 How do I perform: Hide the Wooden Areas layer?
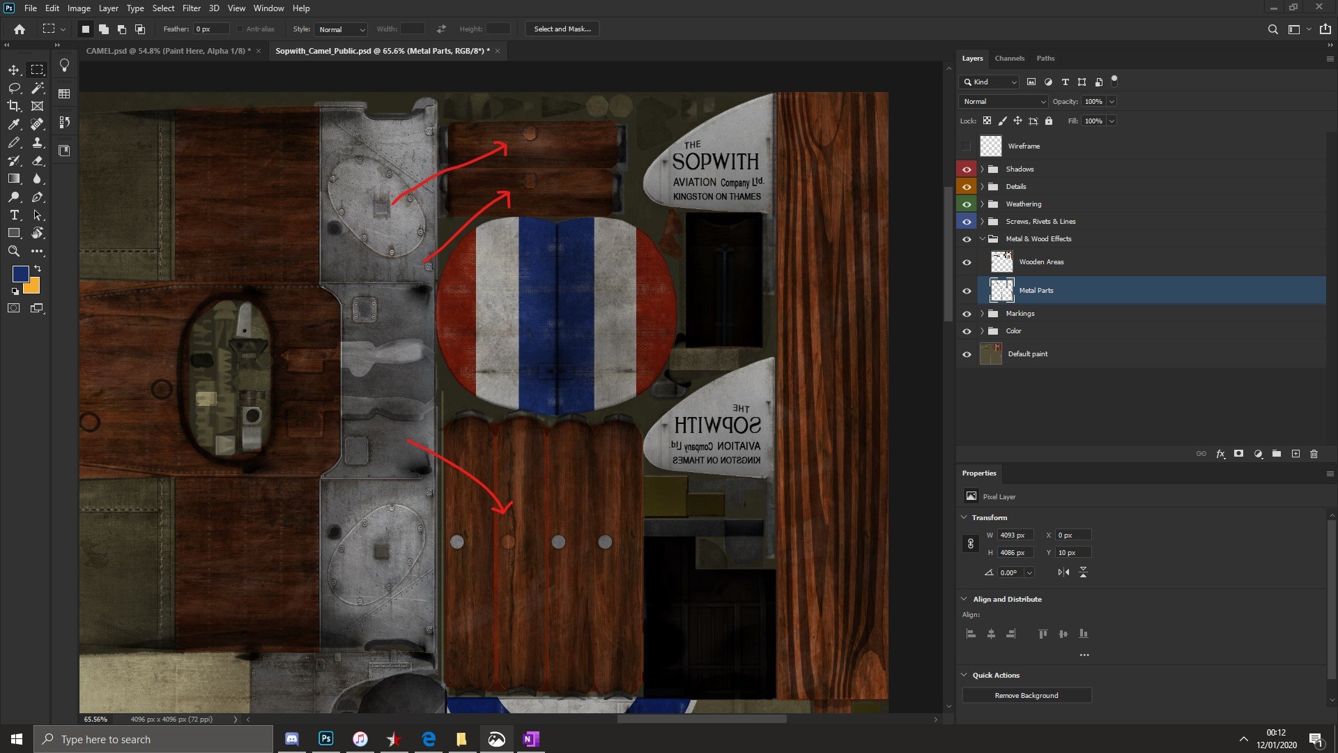(x=967, y=262)
